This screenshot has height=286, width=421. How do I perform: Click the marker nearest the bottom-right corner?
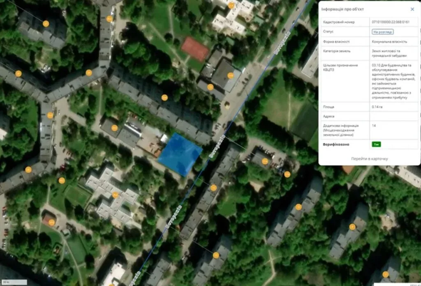point(386,274)
